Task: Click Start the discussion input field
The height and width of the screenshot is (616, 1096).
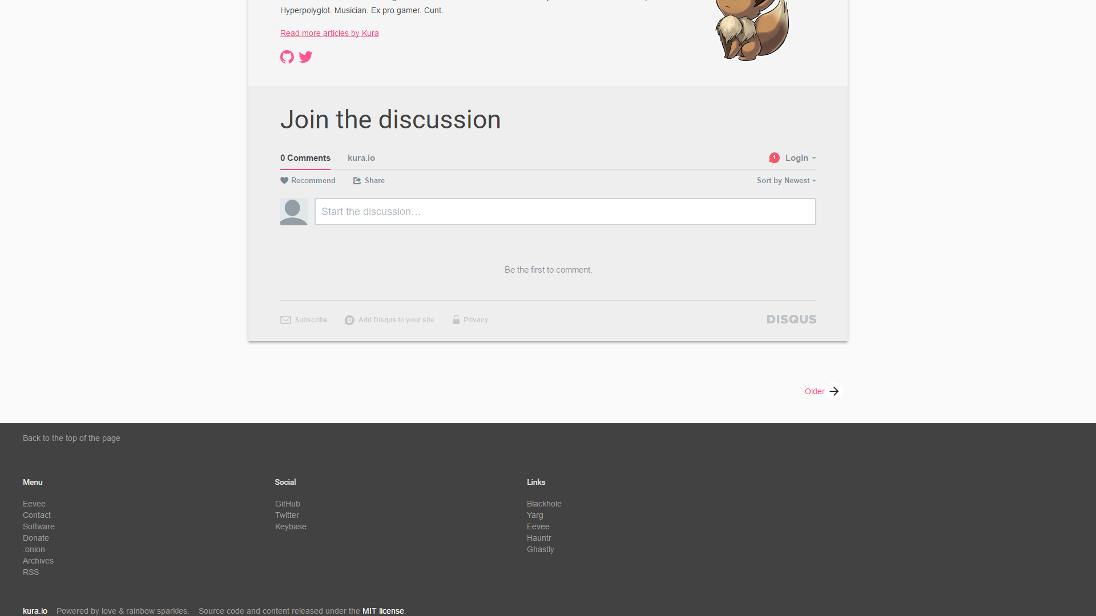Action: tap(565, 212)
